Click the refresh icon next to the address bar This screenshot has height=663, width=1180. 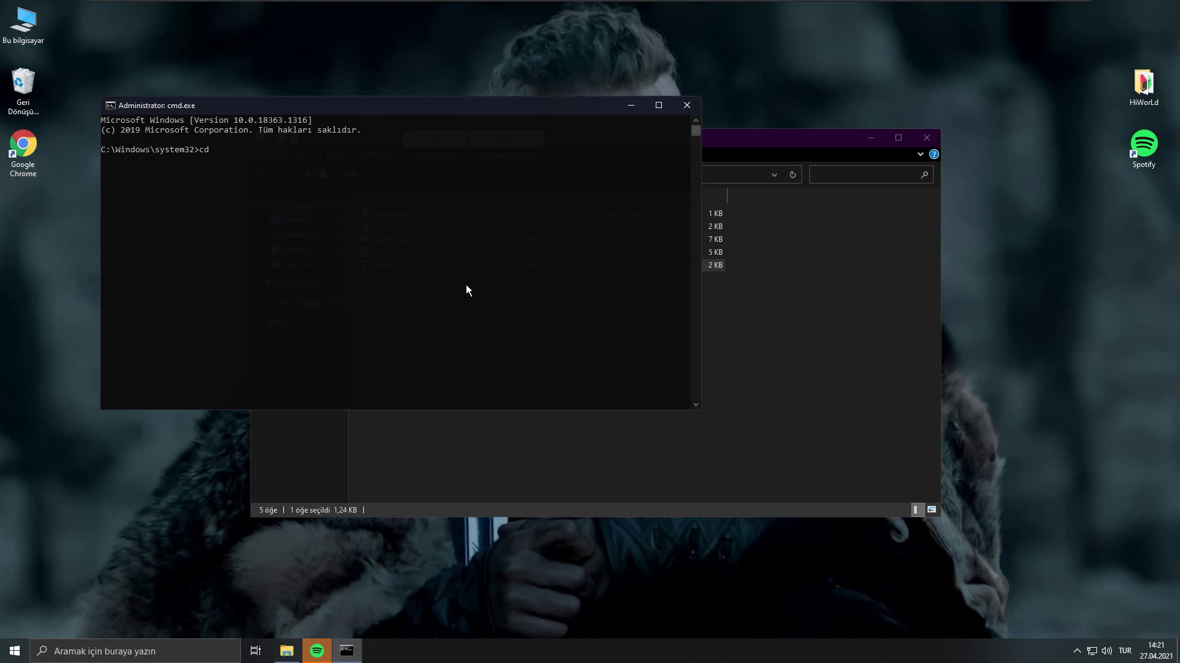click(x=793, y=174)
